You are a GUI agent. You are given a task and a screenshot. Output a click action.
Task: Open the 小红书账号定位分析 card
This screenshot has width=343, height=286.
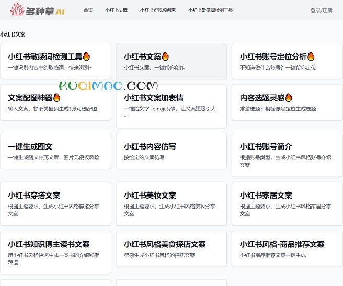tap(287, 61)
